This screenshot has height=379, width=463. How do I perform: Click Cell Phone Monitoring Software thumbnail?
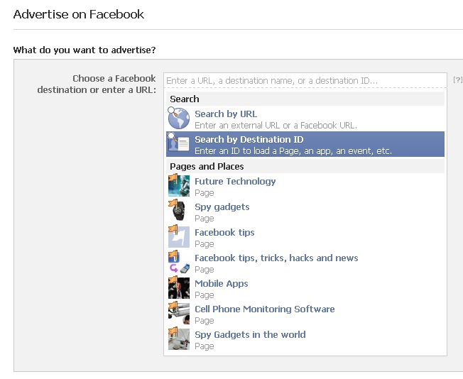[x=179, y=314]
